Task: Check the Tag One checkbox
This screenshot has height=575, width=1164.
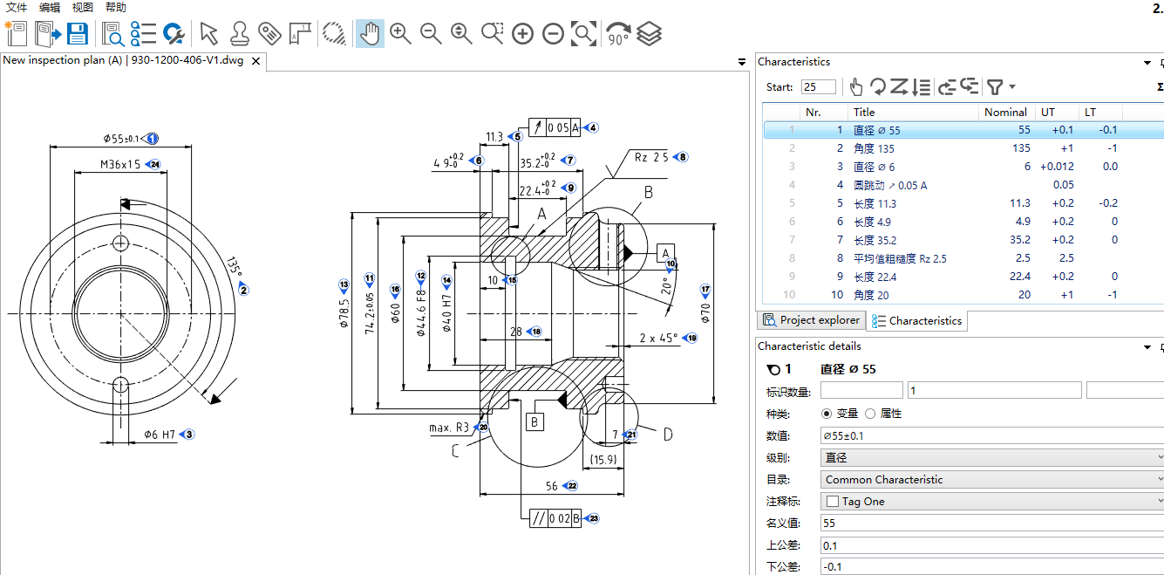Action: coord(832,502)
